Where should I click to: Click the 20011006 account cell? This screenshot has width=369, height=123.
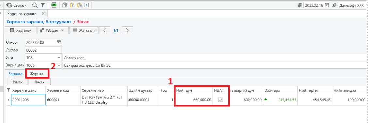pyautogui.click(x=28, y=100)
